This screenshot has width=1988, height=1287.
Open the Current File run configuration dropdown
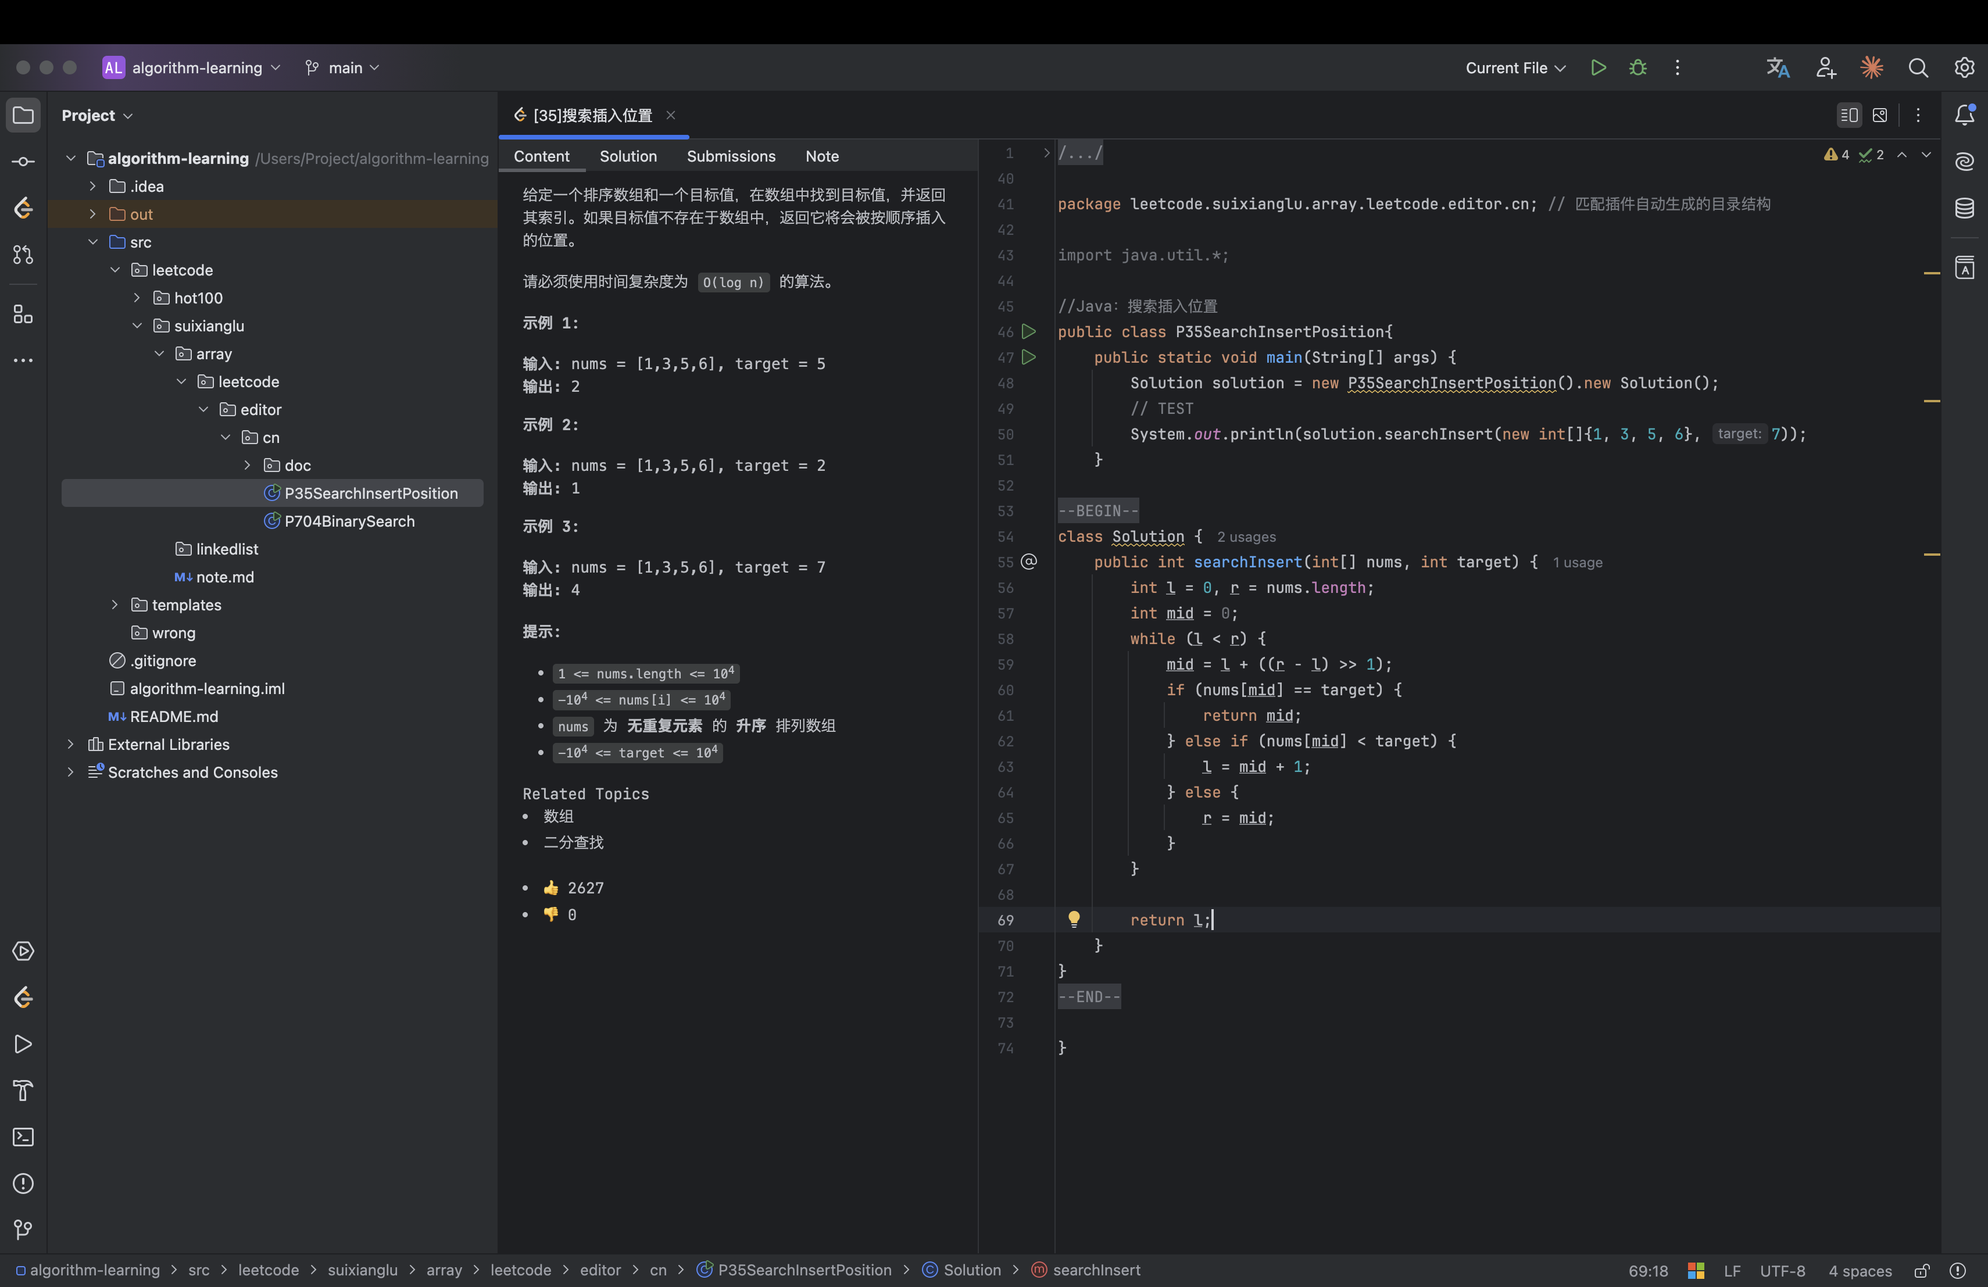click(x=1514, y=67)
